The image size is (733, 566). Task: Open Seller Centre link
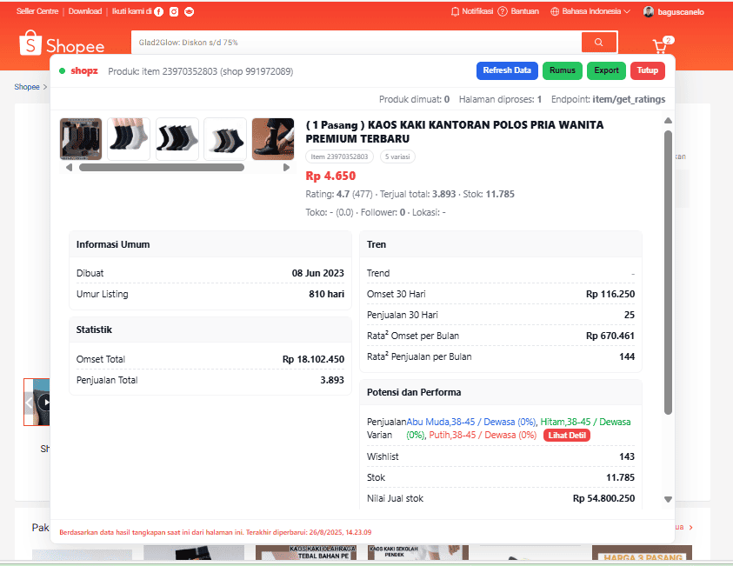coord(37,11)
